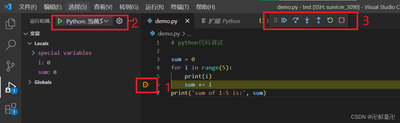This screenshot has width=400, height=123.
Task: Open the Search view in activity bar
Action: coord(11,45)
